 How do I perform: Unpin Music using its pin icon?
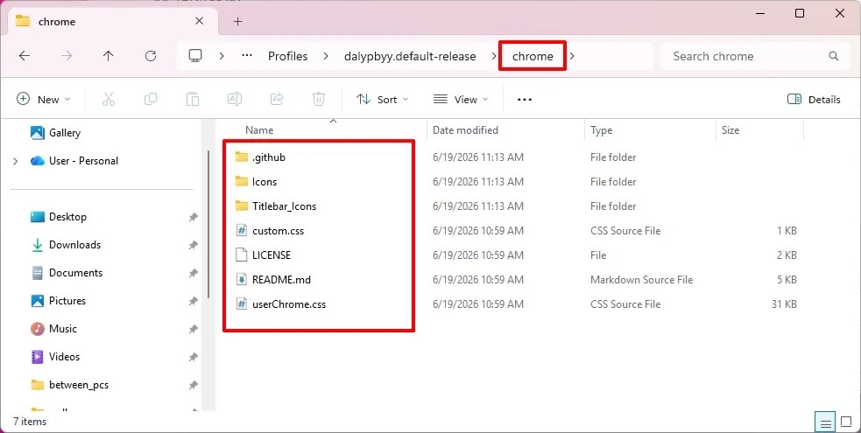click(194, 329)
